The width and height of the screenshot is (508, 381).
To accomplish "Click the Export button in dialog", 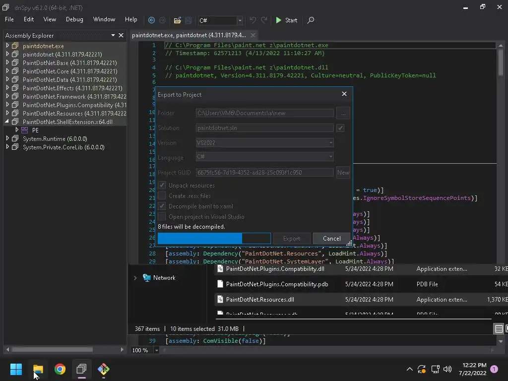I will [x=292, y=239].
